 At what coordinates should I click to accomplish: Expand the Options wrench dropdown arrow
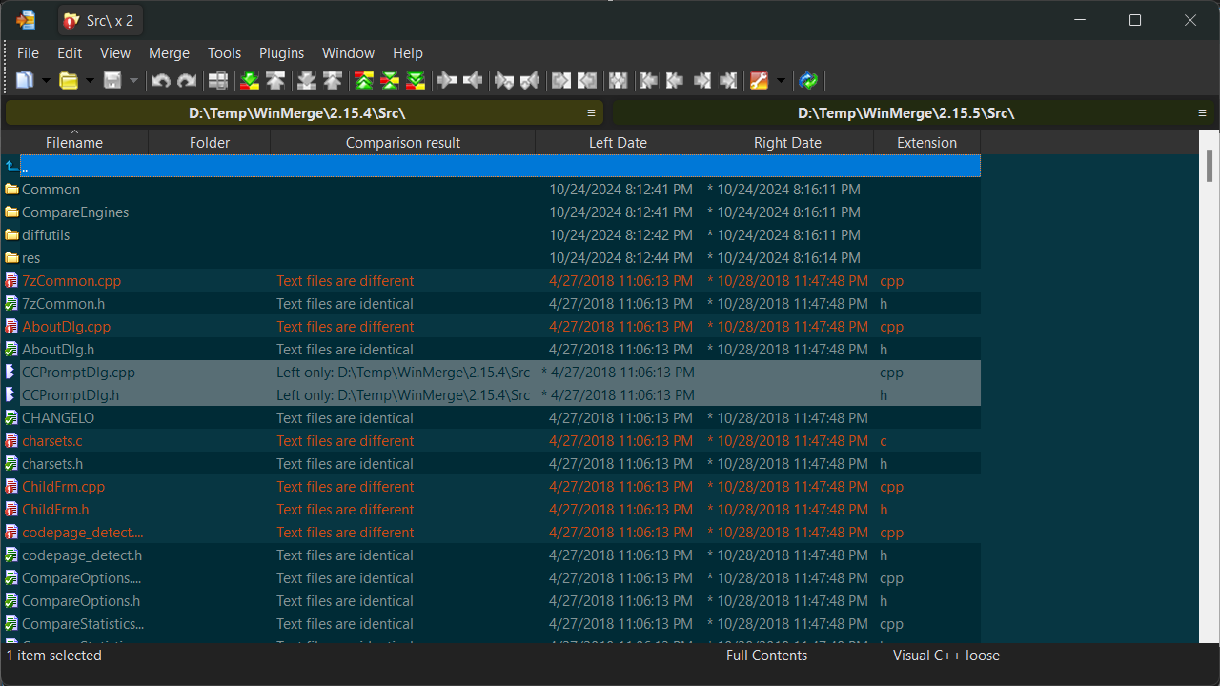point(781,81)
